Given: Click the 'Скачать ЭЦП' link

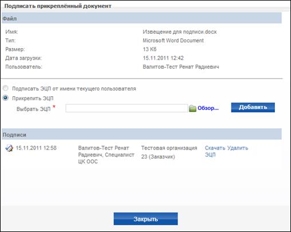Looking at the screenshot, I should tap(215, 151).
